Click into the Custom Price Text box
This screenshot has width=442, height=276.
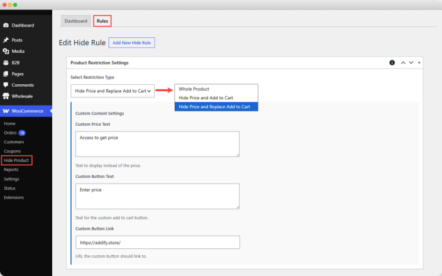(157, 144)
